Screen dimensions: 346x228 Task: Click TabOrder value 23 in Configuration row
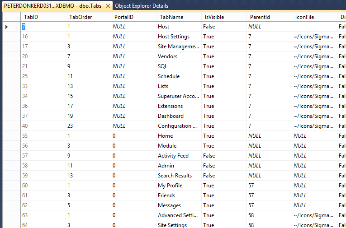point(88,126)
